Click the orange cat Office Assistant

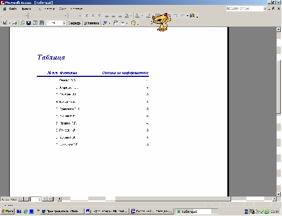coord(161,22)
